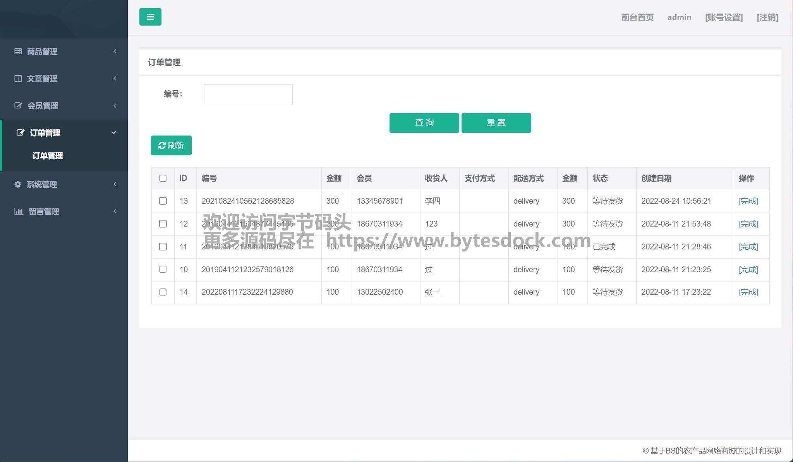This screenshot has height=462, width=793.
Task: Expand 商品管理 using its chevron arrow
Action: [115, 52]
